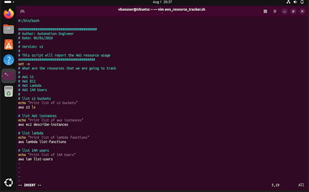The height and width of the screenshot is (192, 309).
Task: Launch the Ubuntu App Center from the dock
Action: pyautogui.click(x=9, y=45)
